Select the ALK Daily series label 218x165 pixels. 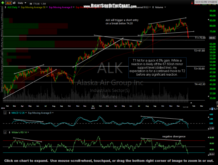tap(12, 7)
